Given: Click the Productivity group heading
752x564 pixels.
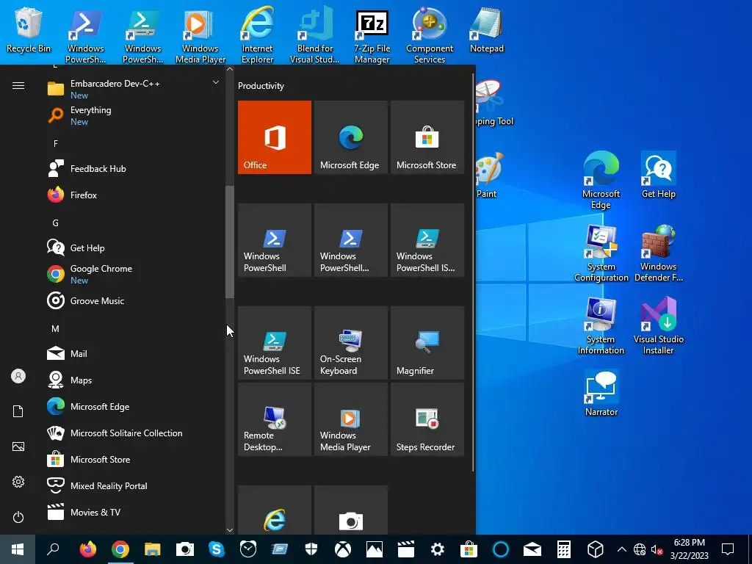Looking at the screenshot, I should click(x=261, y=86).
